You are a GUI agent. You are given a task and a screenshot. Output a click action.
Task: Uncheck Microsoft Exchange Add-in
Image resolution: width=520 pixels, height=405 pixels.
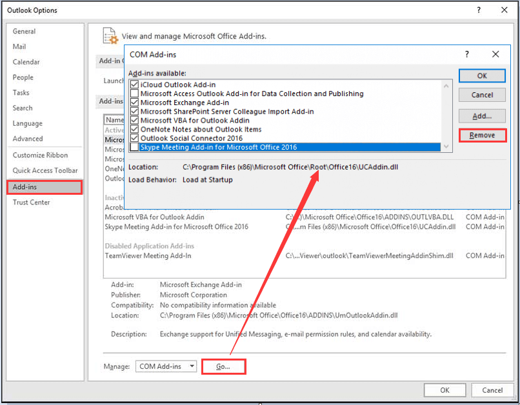(134, 103)
